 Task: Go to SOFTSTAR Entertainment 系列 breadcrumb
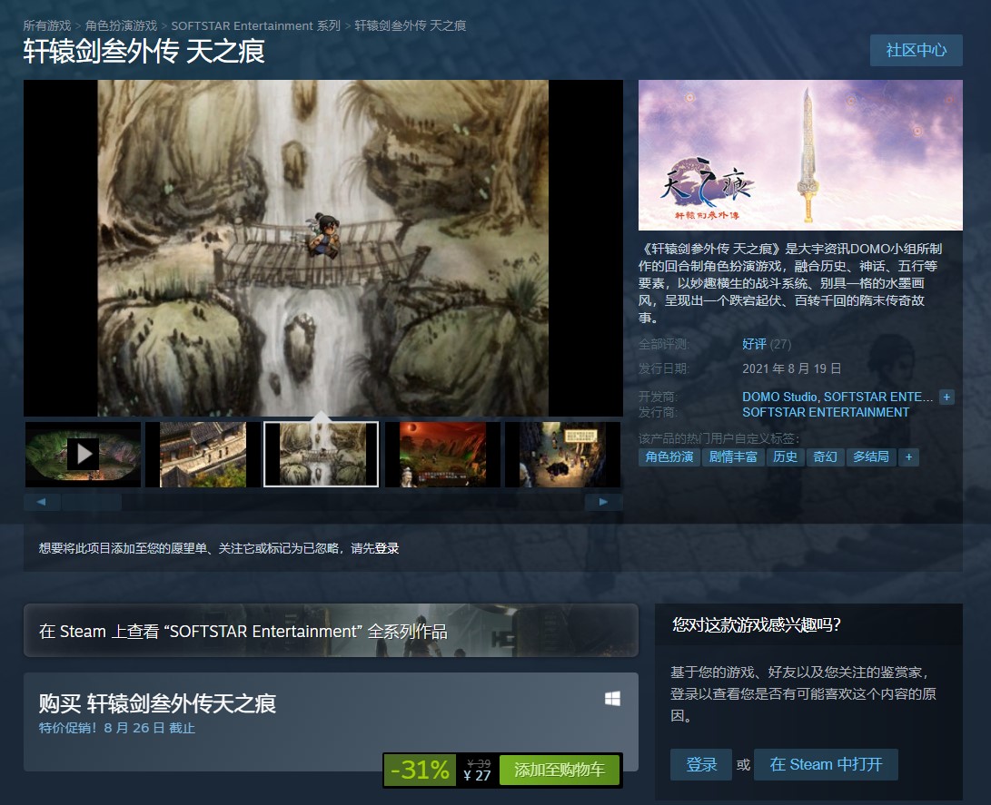click(256, 26)
